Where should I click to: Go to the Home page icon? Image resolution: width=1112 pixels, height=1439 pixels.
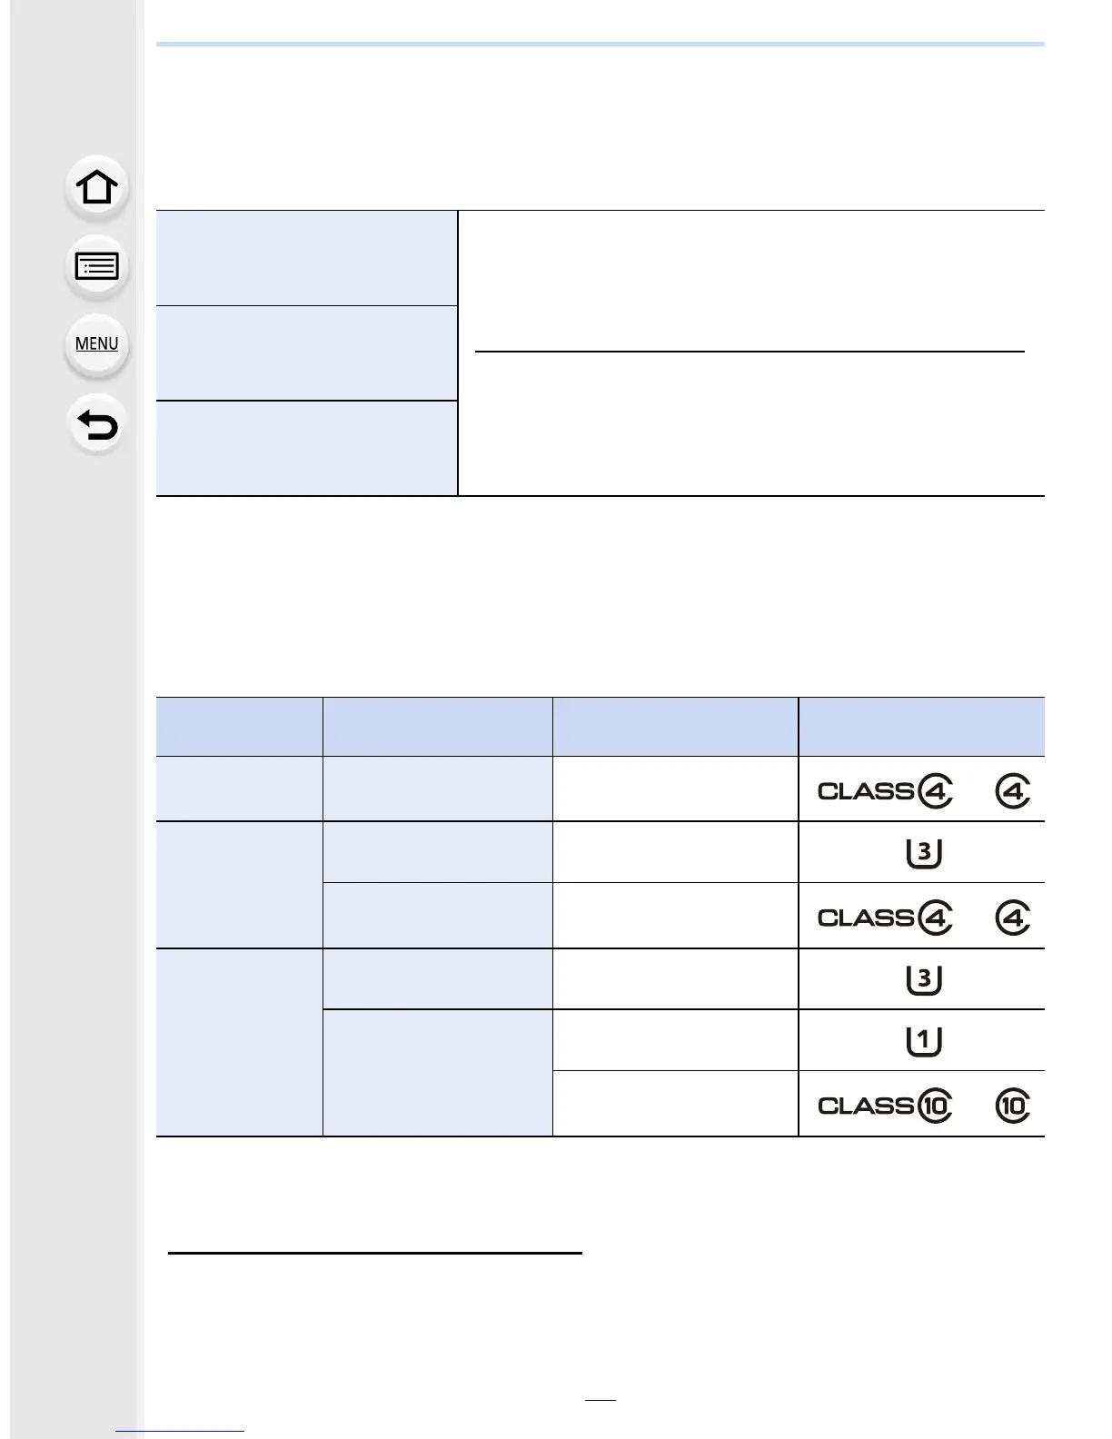97,187
